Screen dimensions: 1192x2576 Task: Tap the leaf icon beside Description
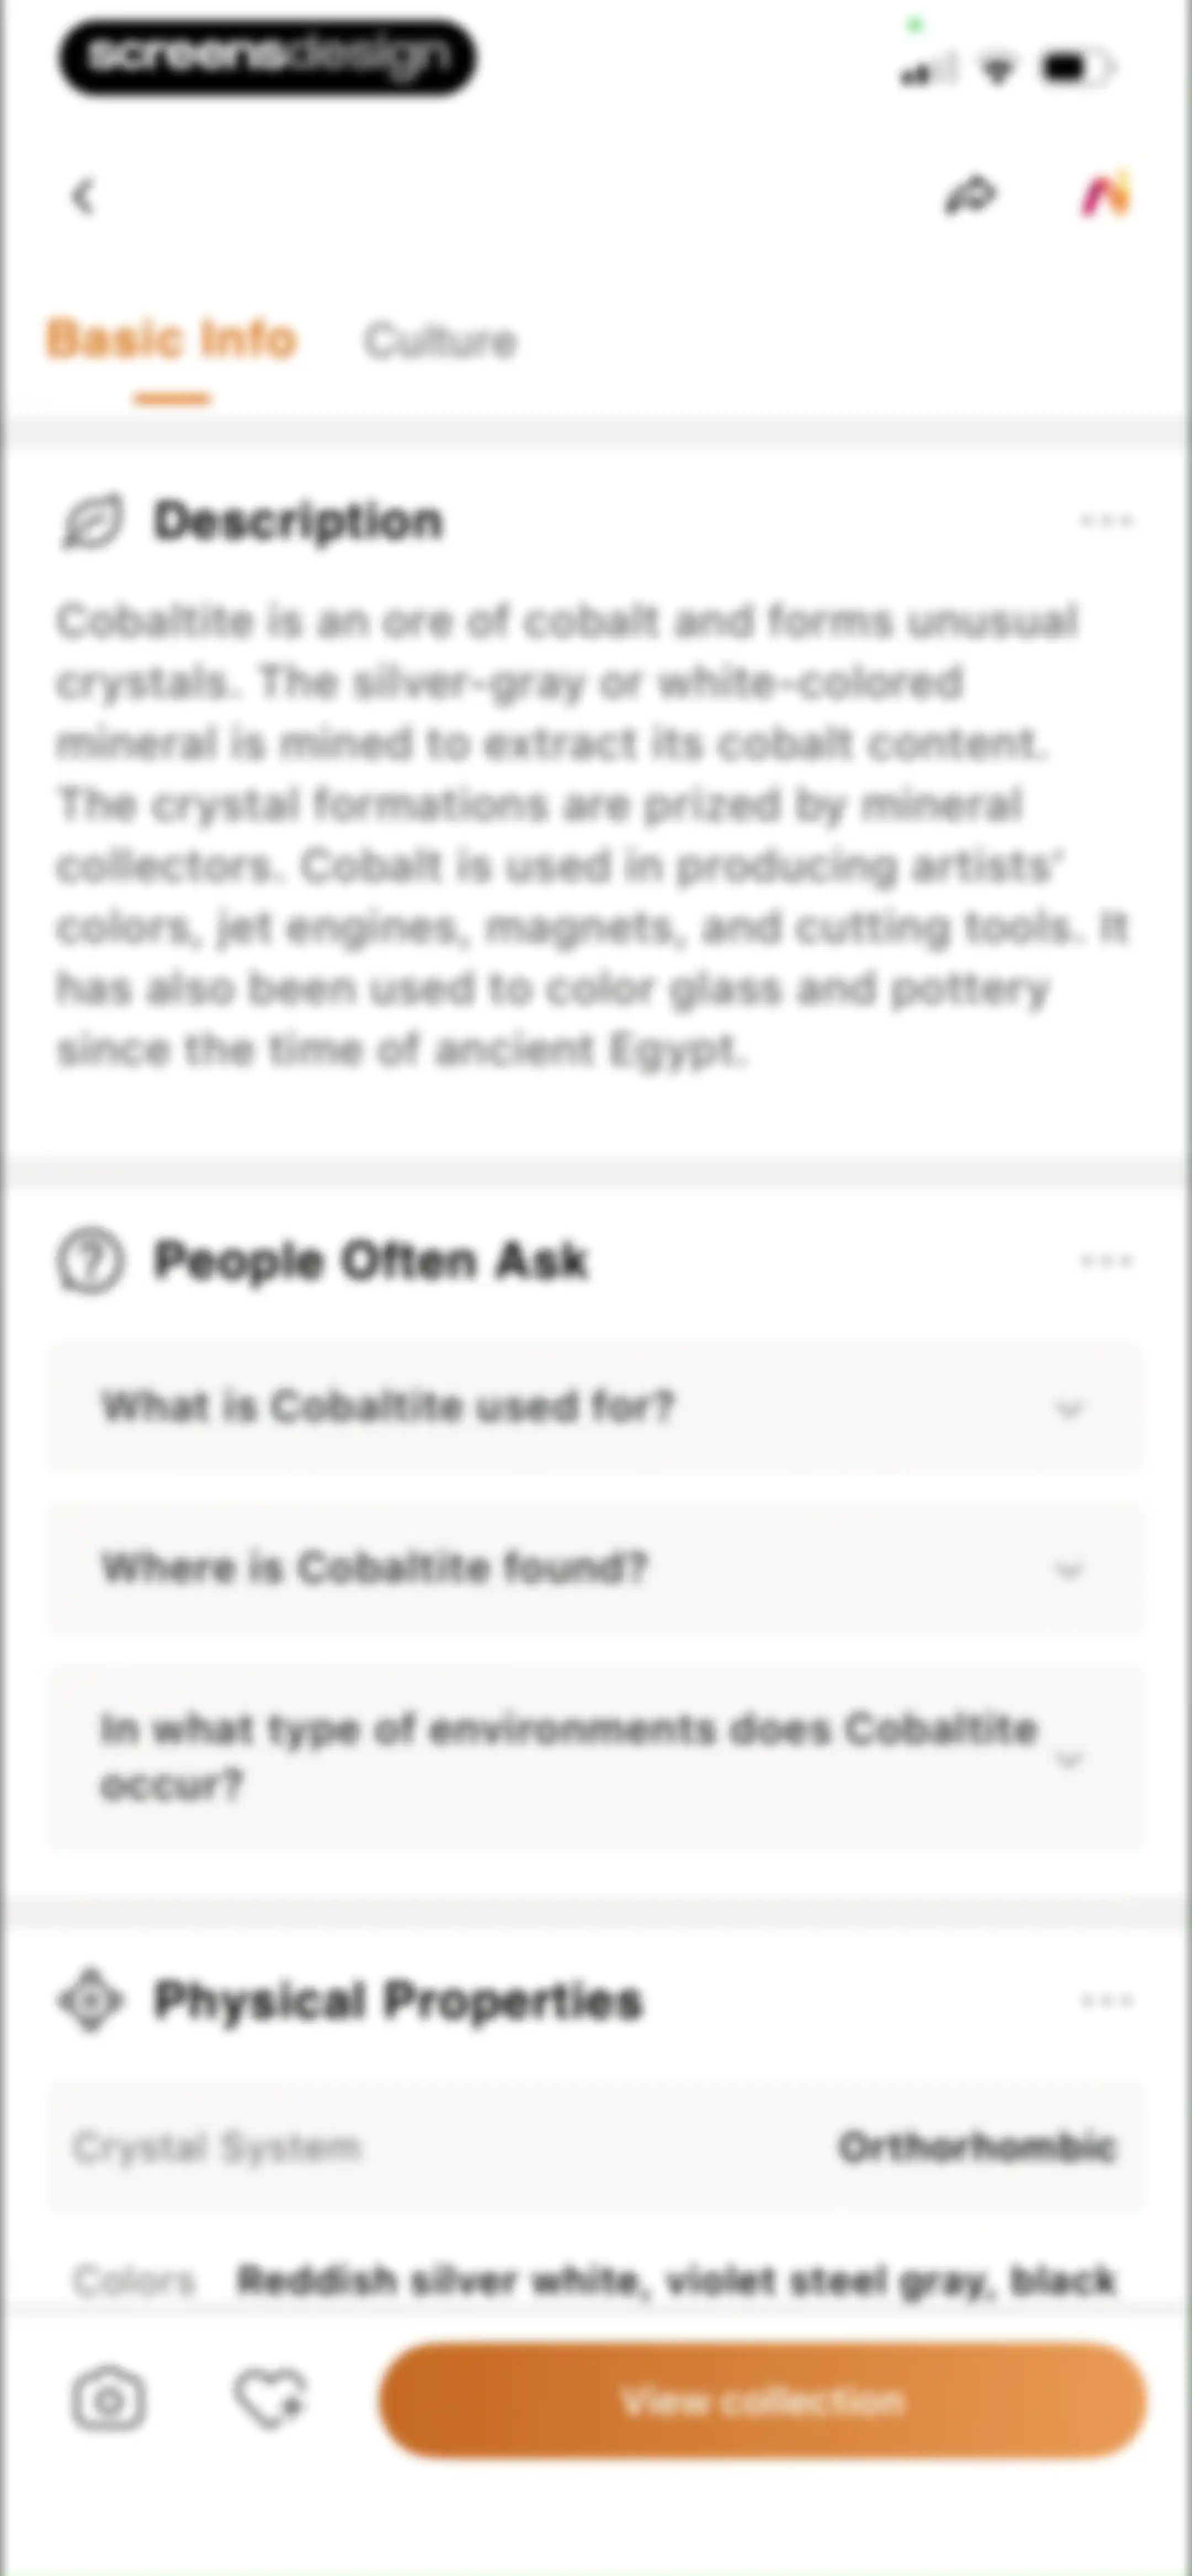[x=92, y=521]
